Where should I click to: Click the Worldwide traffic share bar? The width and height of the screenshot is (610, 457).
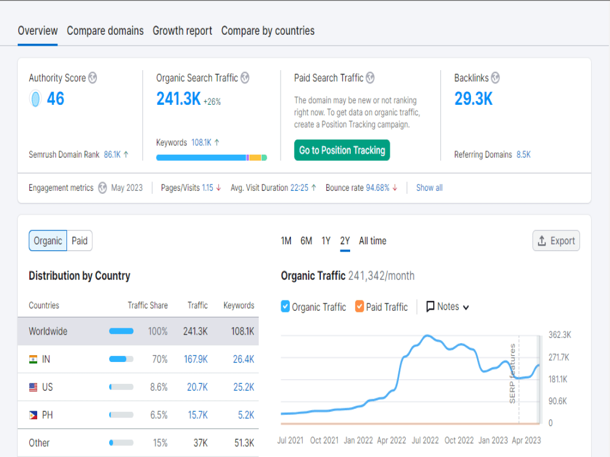tap(121, 331)
